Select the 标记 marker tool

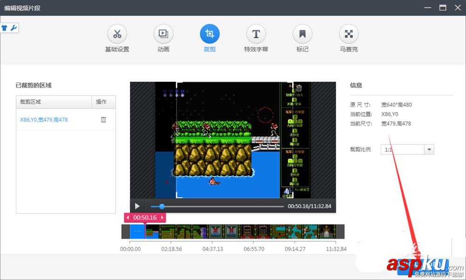click(x=302, y=33)
